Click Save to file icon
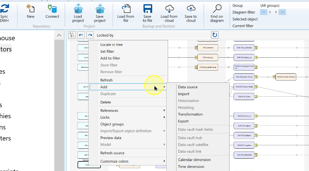The width and height of the screenshot is (309, 171). [147, 9]
